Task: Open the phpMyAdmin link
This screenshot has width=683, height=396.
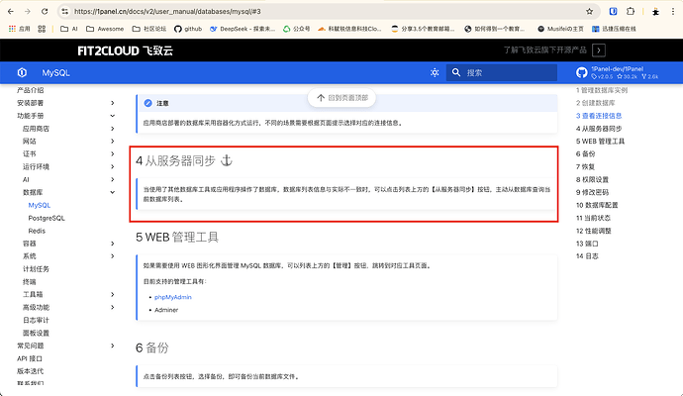Action: 173,297
